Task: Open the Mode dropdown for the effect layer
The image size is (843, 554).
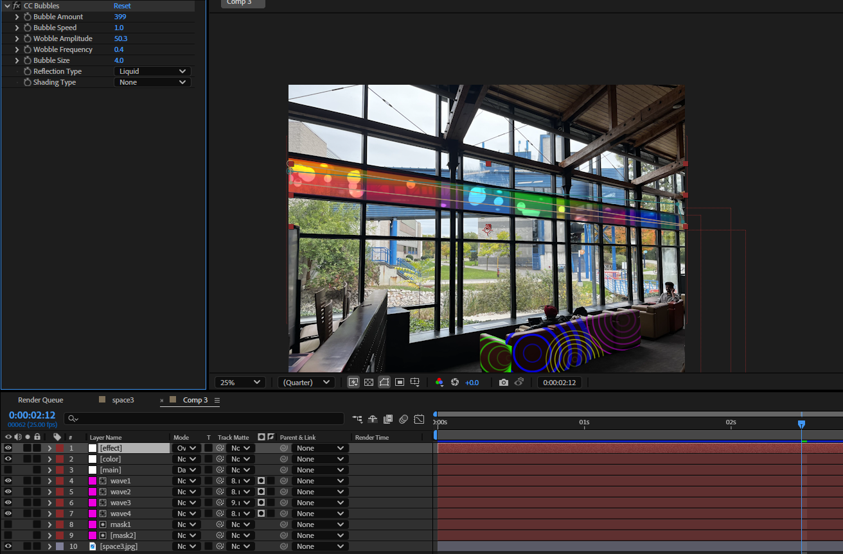Action: pos(186,447)
